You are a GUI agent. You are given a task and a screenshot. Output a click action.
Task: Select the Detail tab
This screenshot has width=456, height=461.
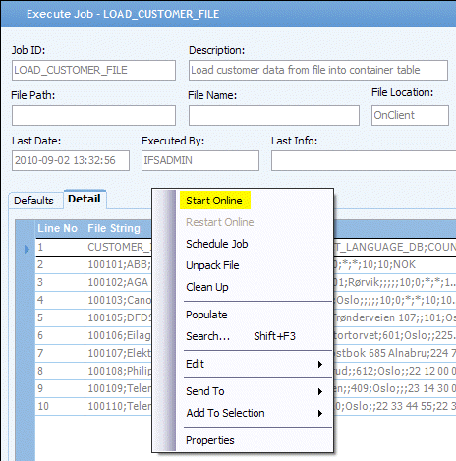85,199
